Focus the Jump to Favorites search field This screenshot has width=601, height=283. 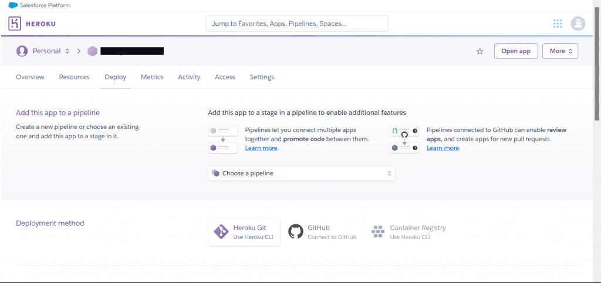point(297,23)
